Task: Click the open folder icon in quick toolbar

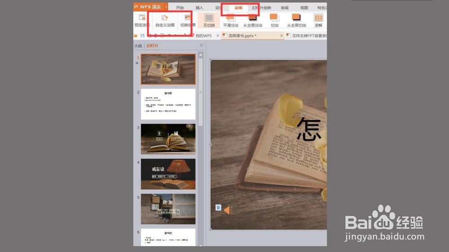Action: point(136,36)
